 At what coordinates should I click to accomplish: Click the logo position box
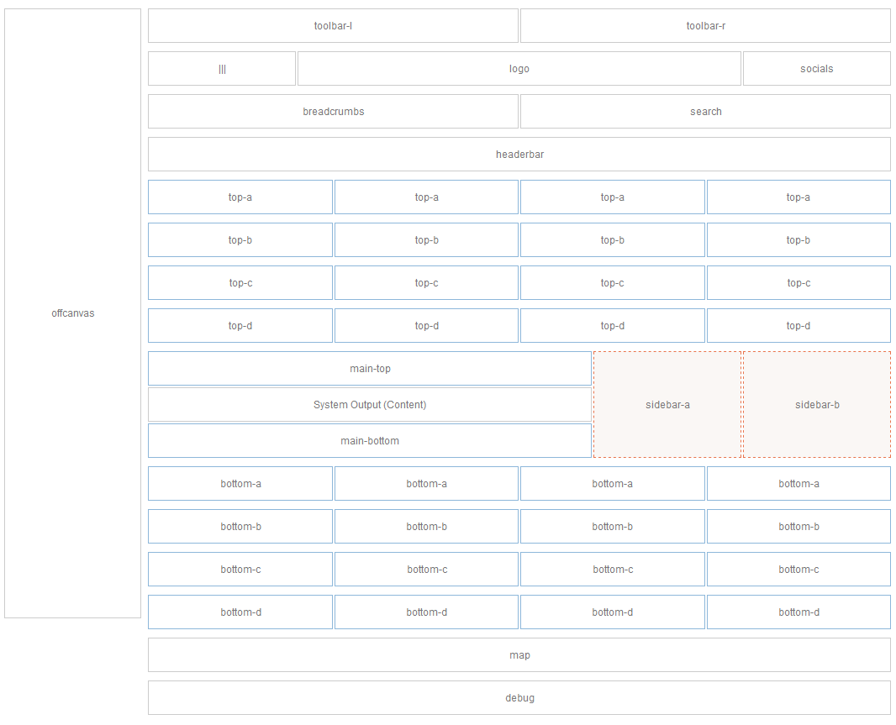519,69
